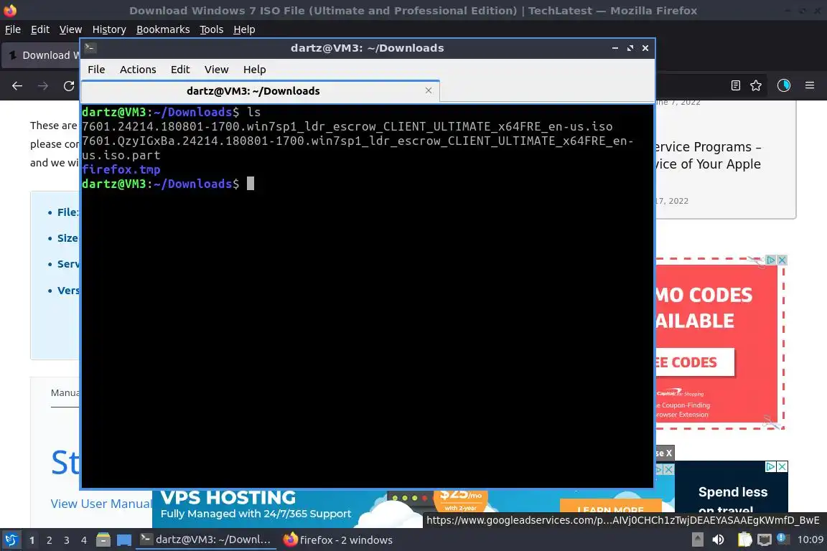
Task: Open the clipboard tray icon
Action: point(744,540)
